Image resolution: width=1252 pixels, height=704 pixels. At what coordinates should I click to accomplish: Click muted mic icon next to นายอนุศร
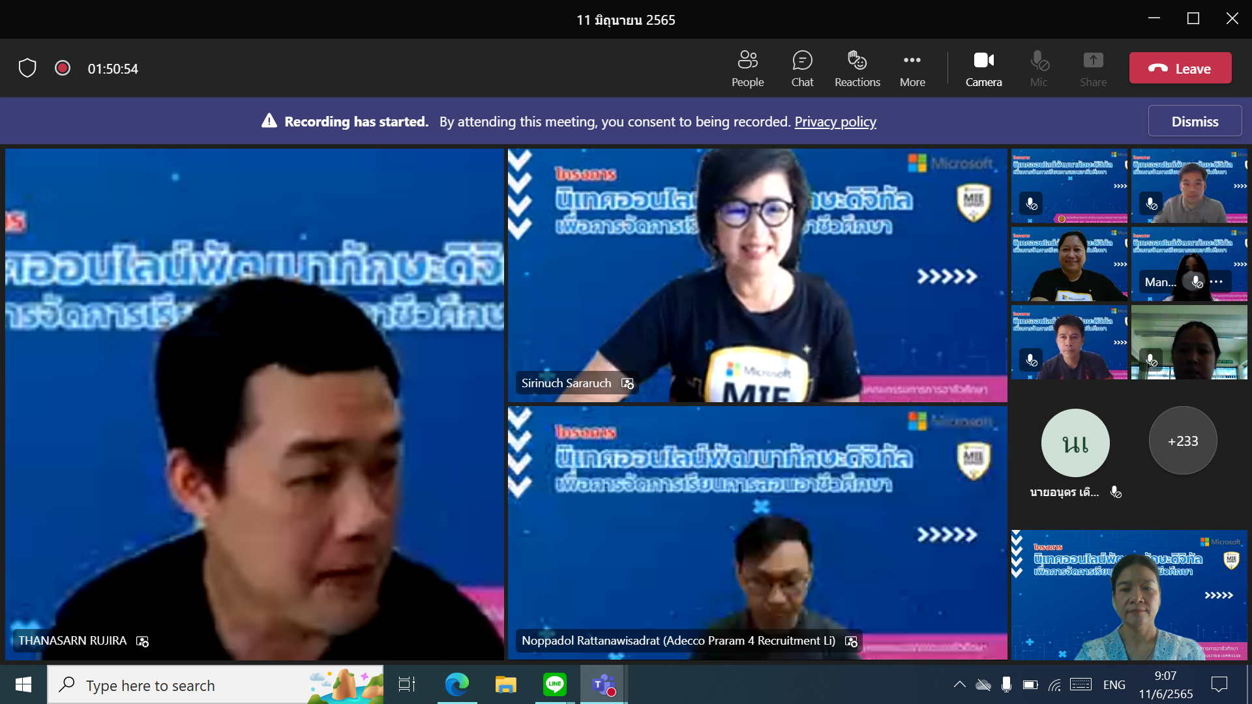click(1116, 492)
